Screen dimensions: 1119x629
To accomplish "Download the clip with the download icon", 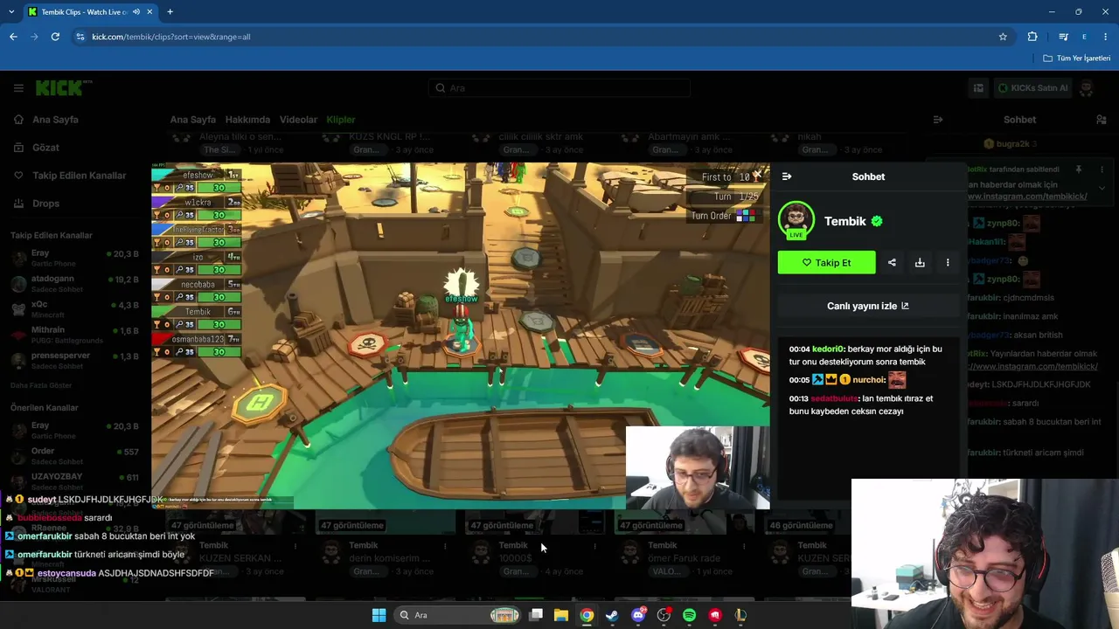I will point(920,262).
